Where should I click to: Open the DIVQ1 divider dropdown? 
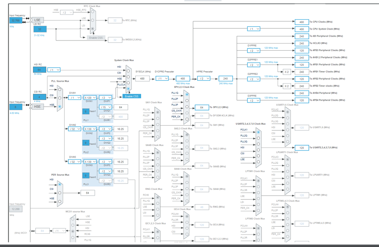tap(105, 107)
